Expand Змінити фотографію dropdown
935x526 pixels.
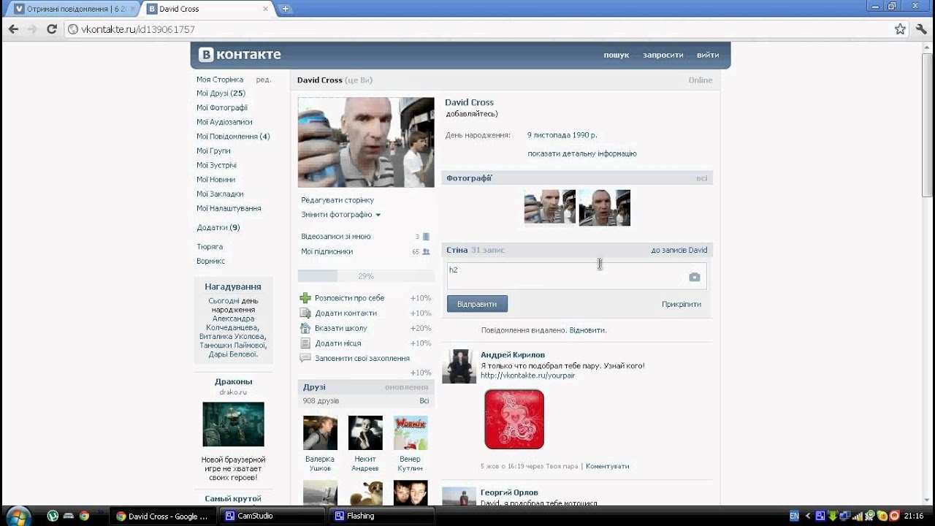click(x=340, y=215)
